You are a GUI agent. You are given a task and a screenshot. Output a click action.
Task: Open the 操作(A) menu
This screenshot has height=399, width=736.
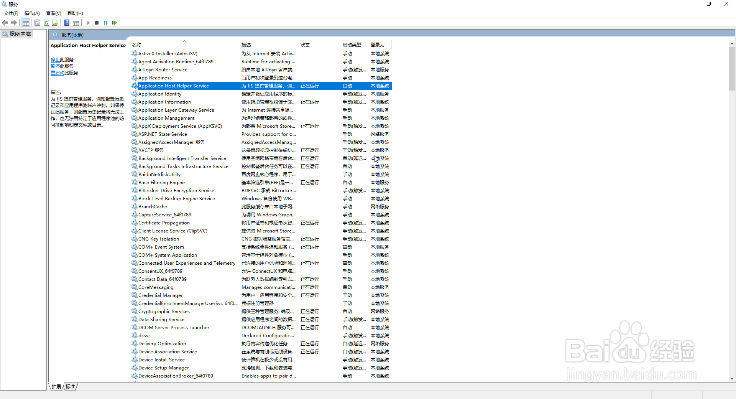[x=32, y=13]
